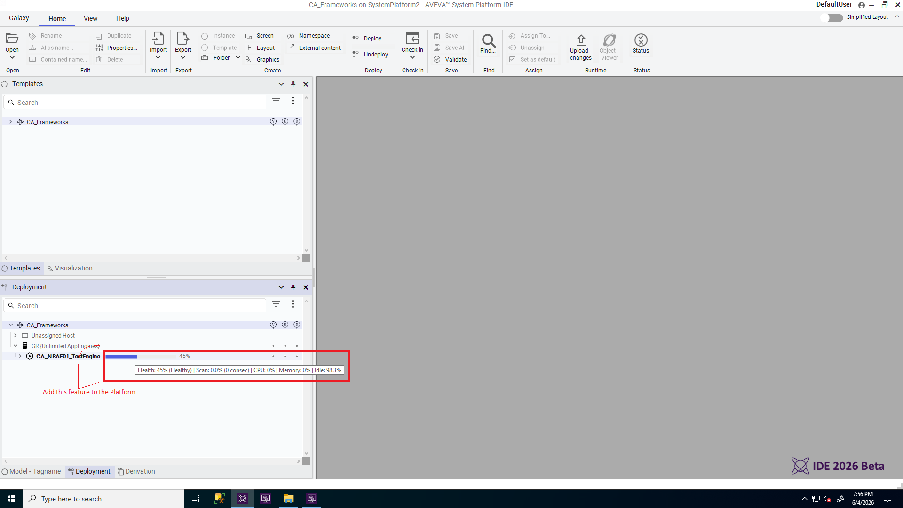Image resolution: width=903 pixels, height=508 pixels.
Task: Click the Check-in ribbon icon
Action: (x=412, y=39)
